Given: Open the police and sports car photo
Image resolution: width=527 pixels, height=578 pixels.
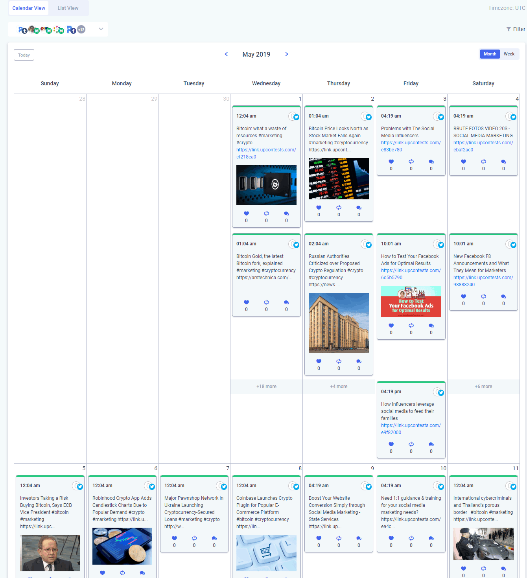Looking at the screenshot, I should [x=483, y=544].
